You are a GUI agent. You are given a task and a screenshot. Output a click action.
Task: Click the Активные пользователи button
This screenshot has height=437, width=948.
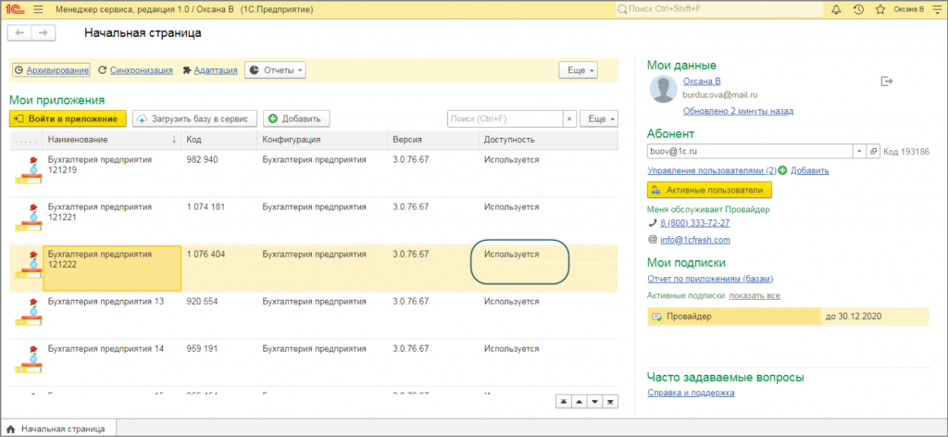(708, 190)
